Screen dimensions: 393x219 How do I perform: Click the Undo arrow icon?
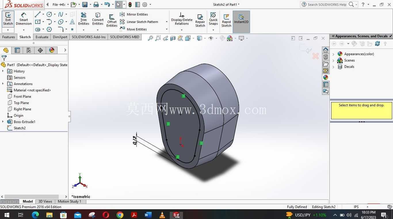tap(107, 5)
